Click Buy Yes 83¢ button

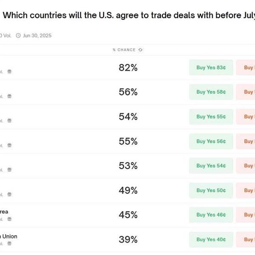pos(211,68)
